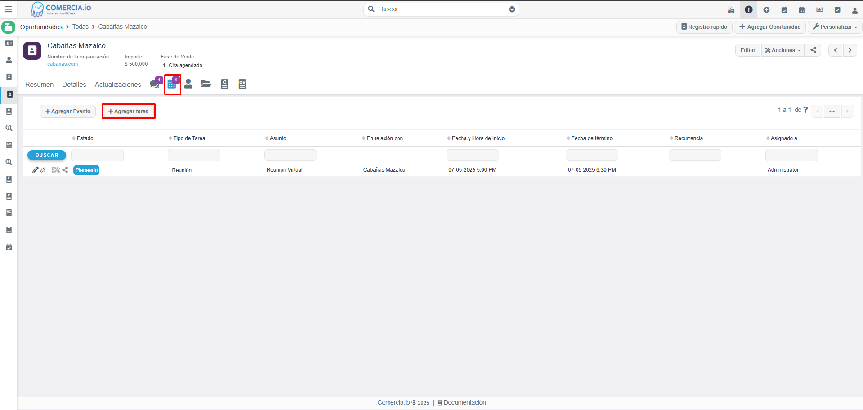The height and width of the screenshot is (410, 863).
Task: Open the Personalizar dropdown menu
Action: [x=835, y=27]
